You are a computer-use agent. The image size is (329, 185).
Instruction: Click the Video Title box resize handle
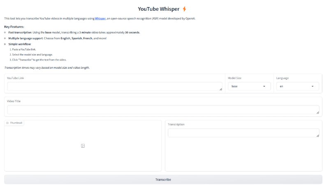[x=317, y=112]
